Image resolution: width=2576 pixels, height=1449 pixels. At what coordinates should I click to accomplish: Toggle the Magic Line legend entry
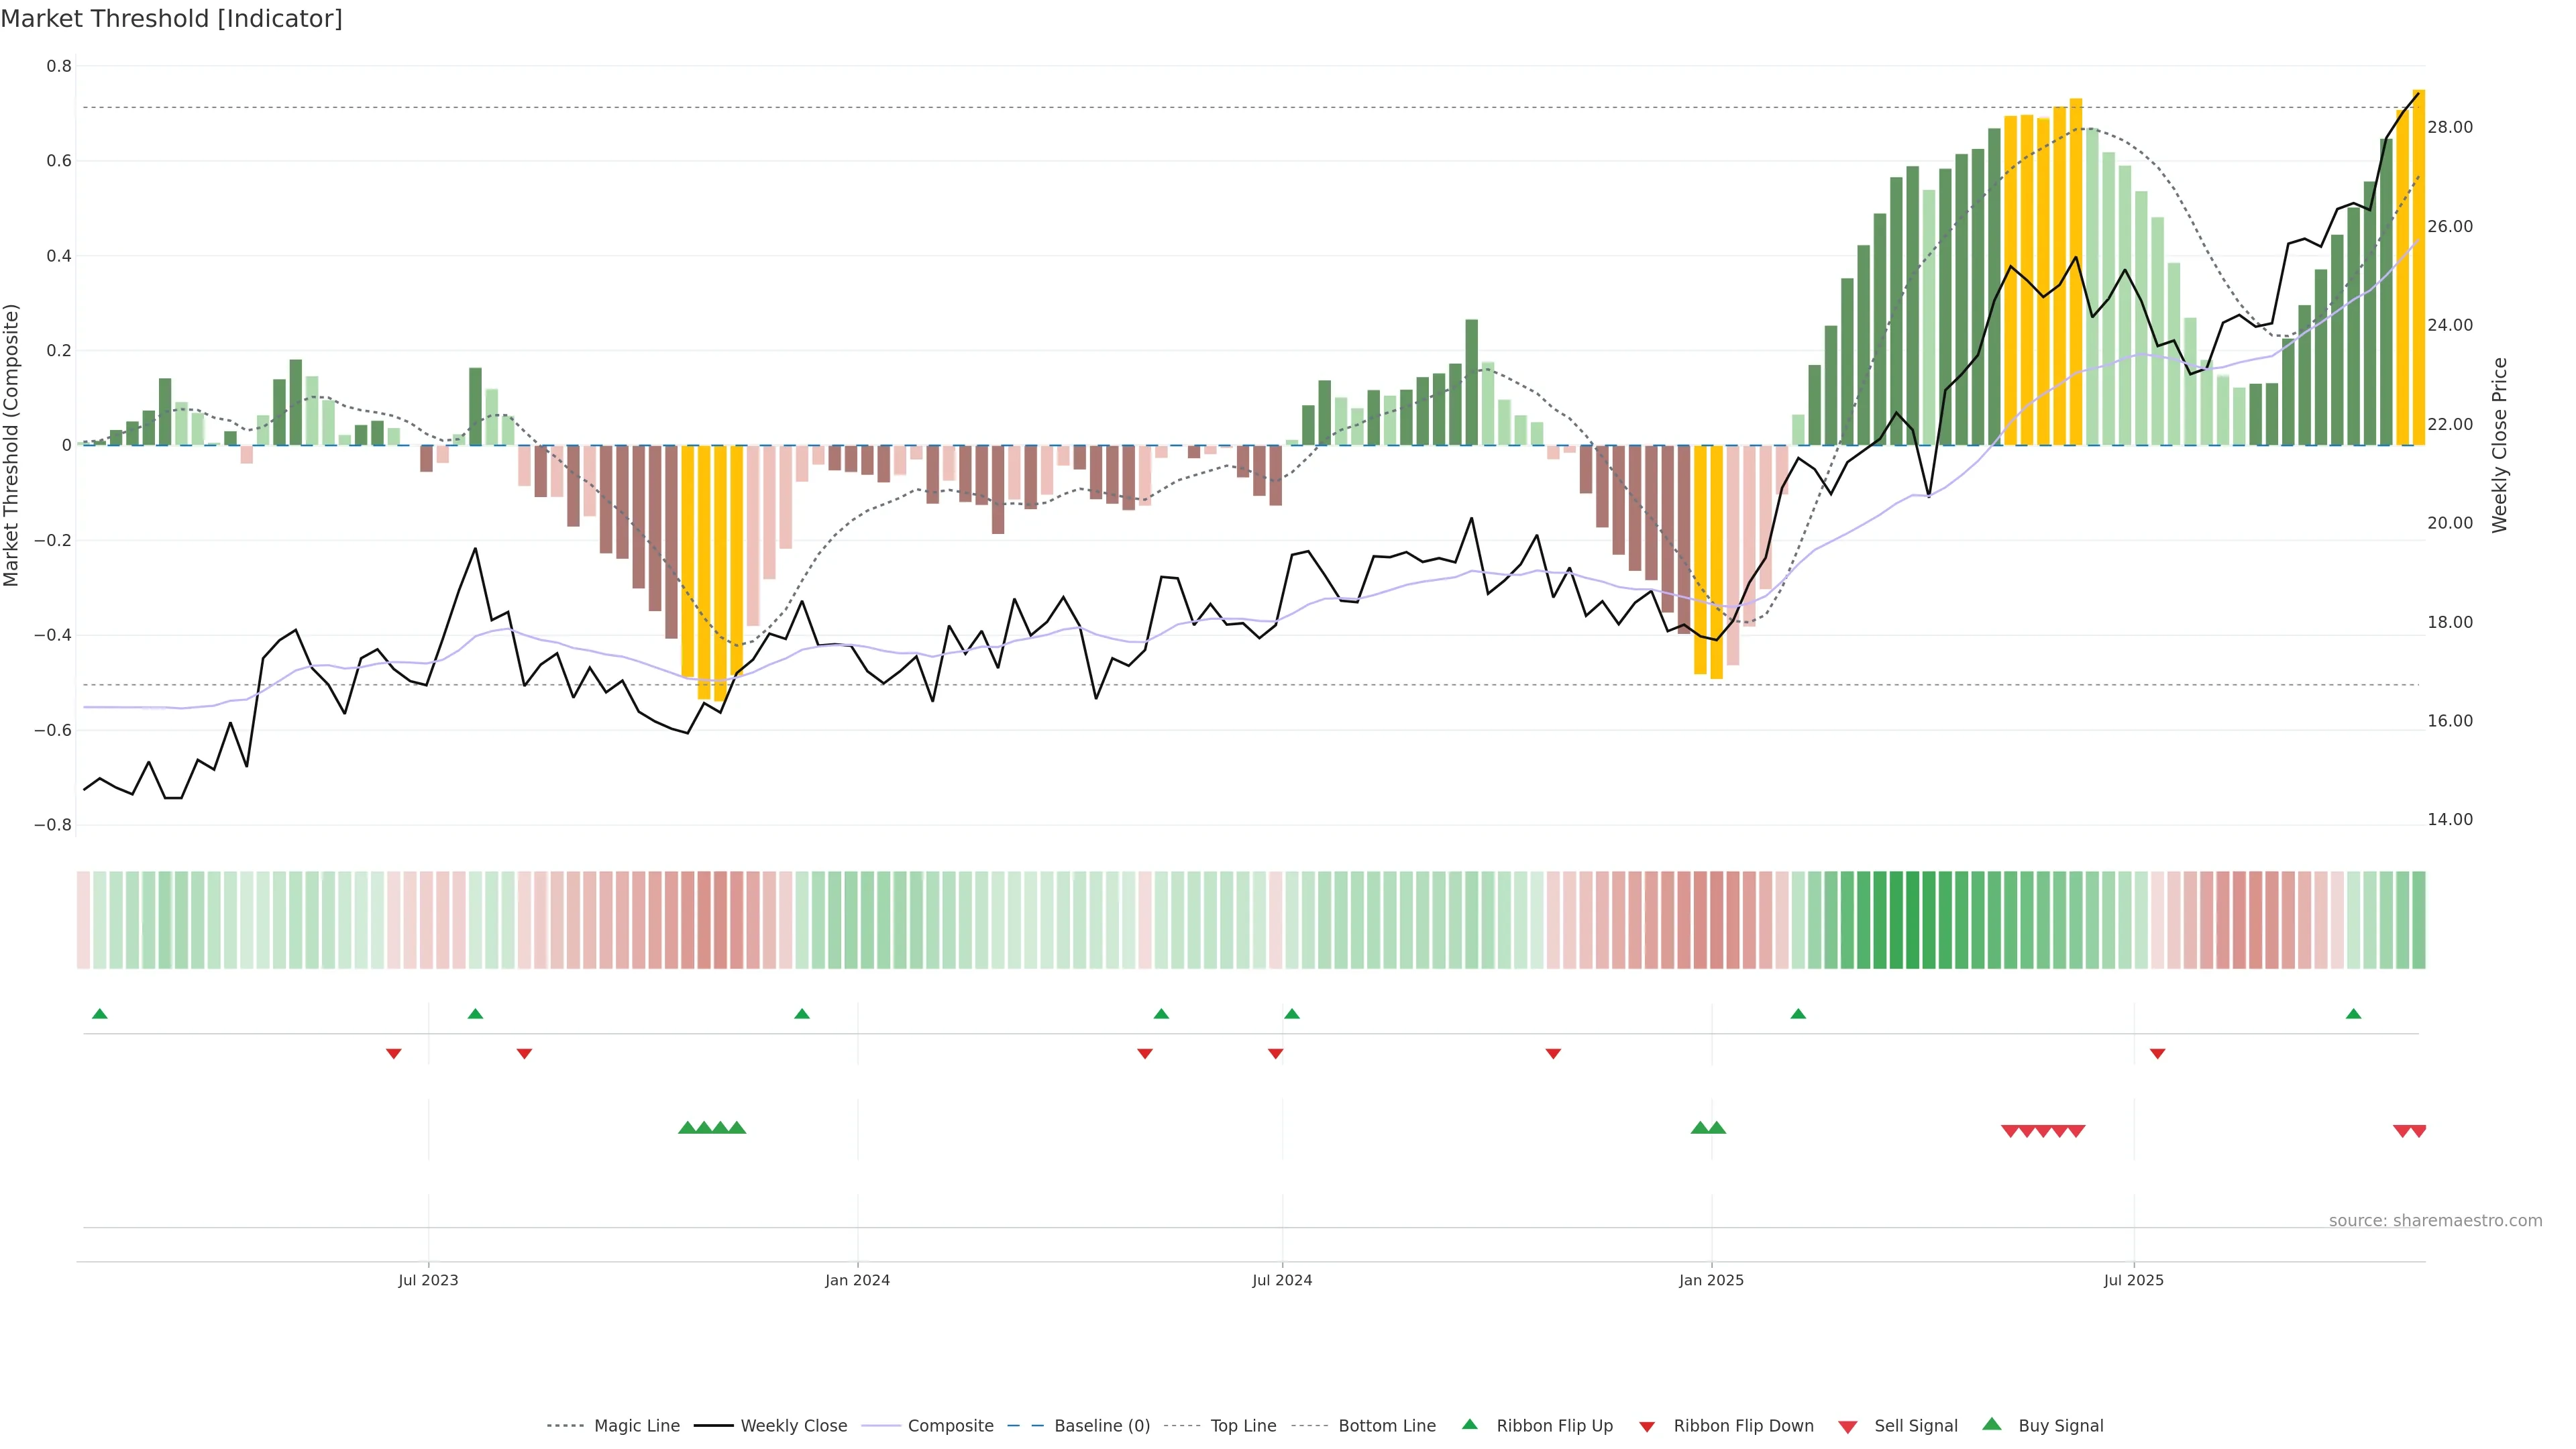click(x=636, y=1426)
